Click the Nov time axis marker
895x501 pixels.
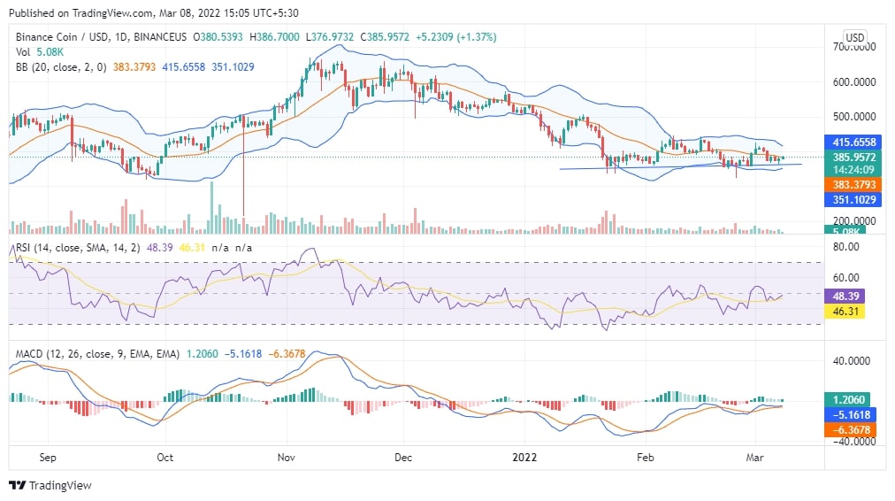click(x=286, y=458)
